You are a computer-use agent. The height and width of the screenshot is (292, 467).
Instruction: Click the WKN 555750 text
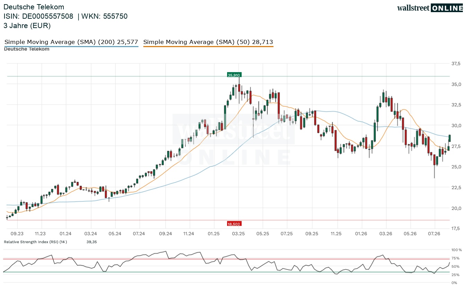[105, 16]
